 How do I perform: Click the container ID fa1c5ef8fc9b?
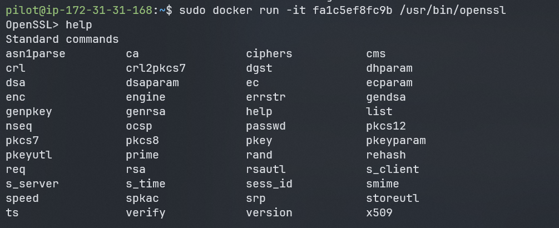[x=353, y=11]
